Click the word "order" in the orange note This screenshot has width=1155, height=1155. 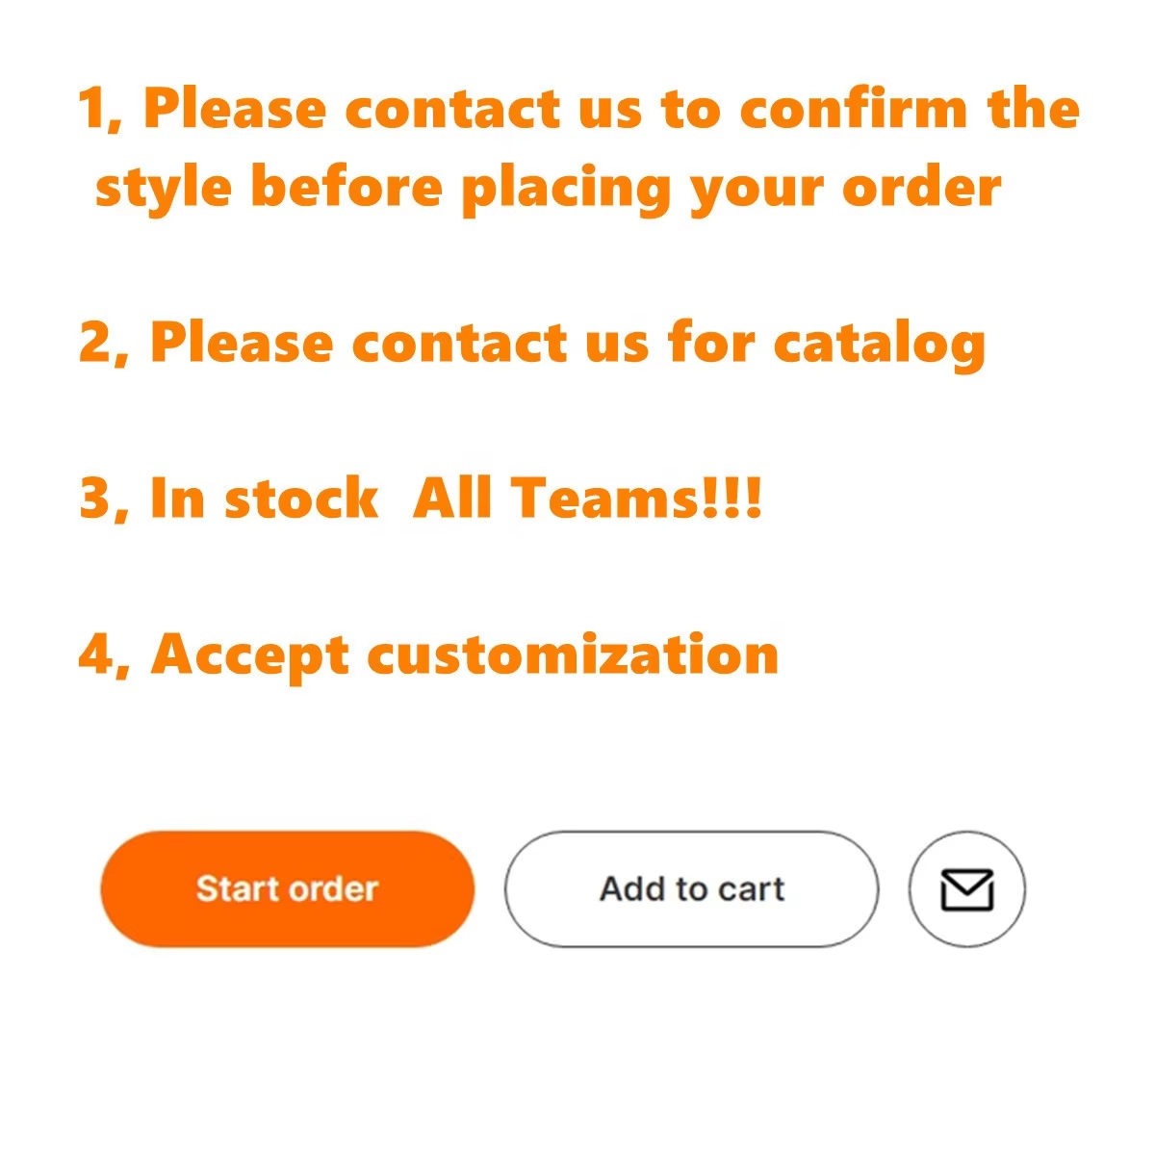tap(921, 187)
